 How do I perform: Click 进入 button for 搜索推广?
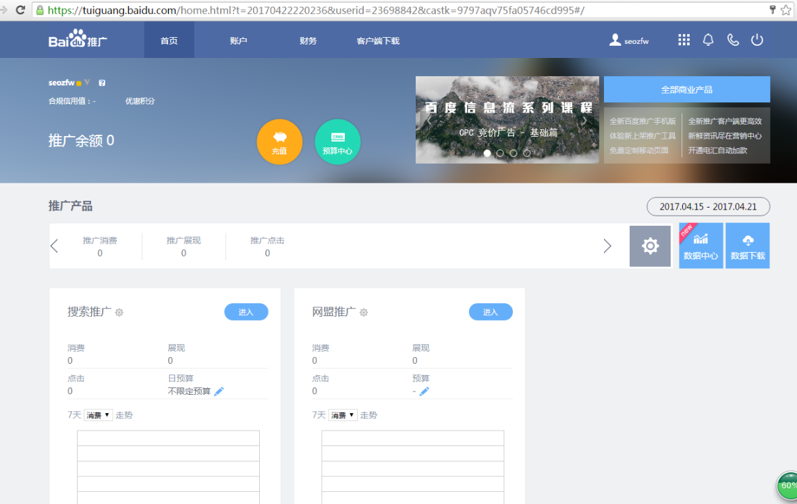[x=246, y=312]
